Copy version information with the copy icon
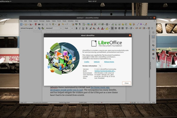The height and width of the screenshot is (118, 177). click(x=100, y=66)
